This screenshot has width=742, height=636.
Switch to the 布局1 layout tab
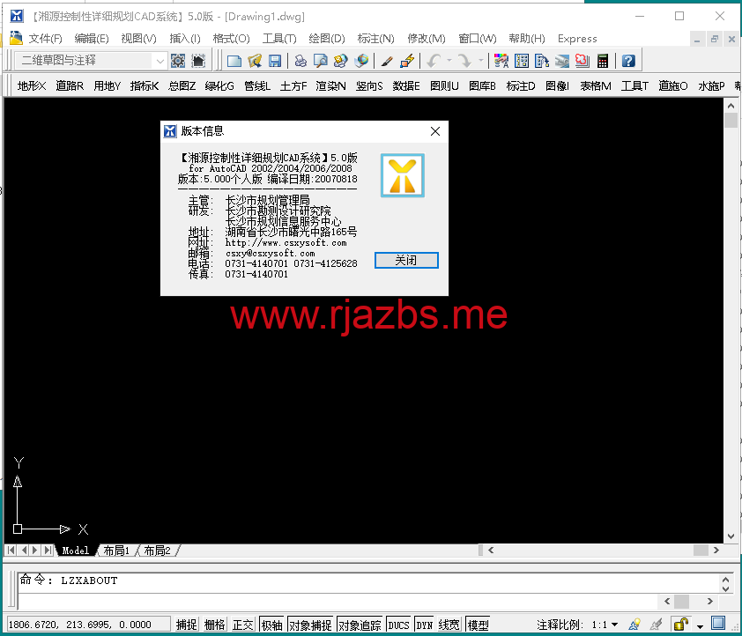(116, 551)
